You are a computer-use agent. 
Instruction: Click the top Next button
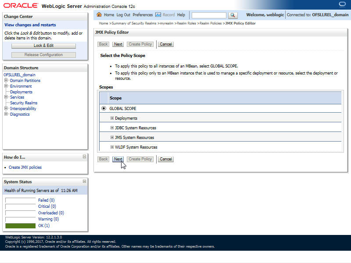click(x=118, y=44)
